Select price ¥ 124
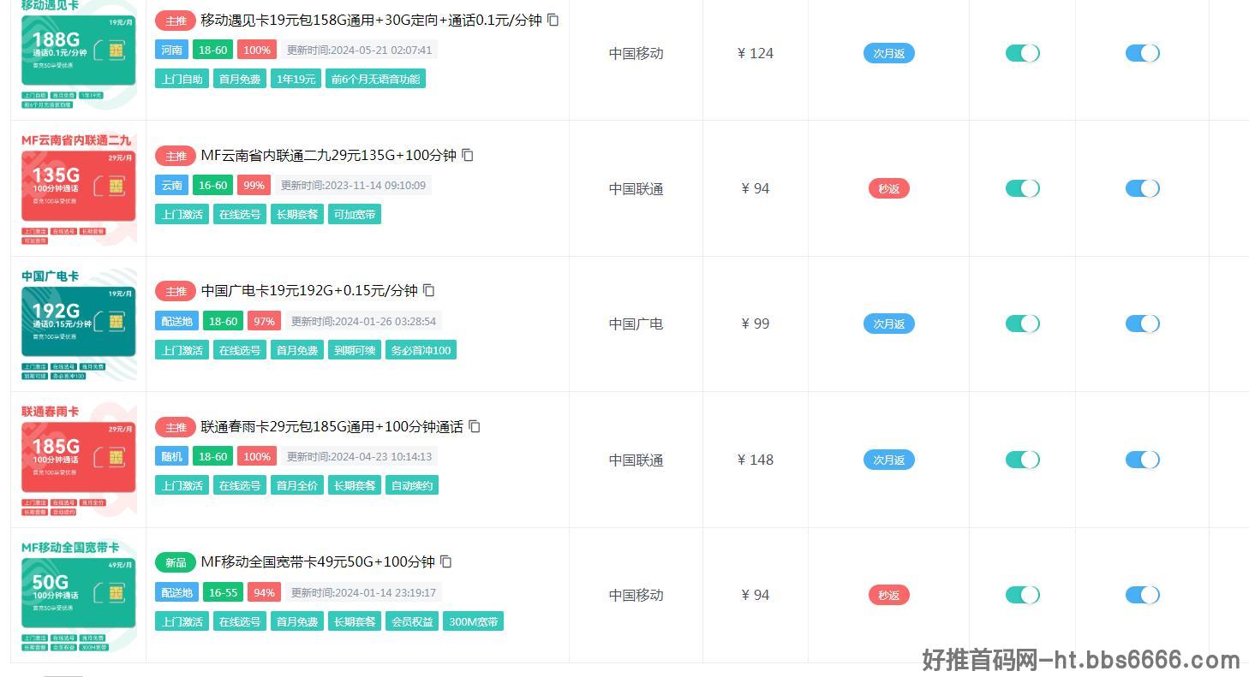The height and width of the screenshot is (677, 1249). [x=756, y=53]
